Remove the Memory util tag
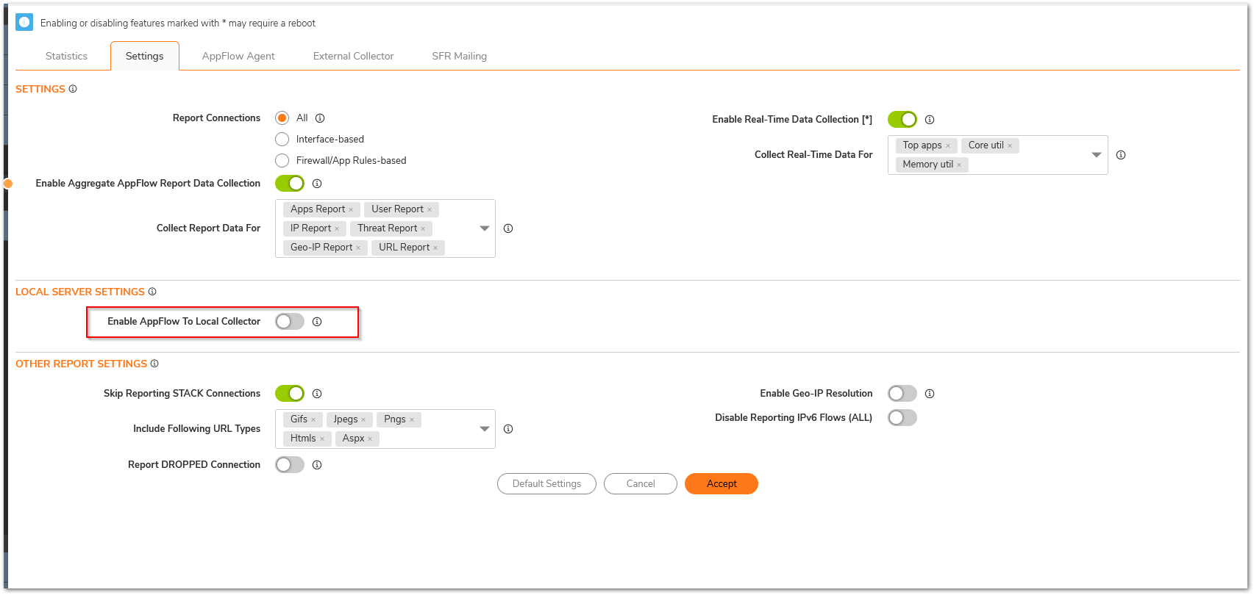1254x595 pixels. (x=959, y=165)
